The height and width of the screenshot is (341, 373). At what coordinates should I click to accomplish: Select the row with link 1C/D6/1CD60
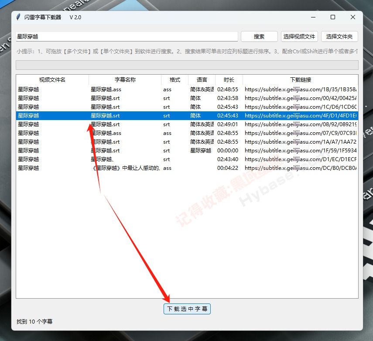point(187,107)
